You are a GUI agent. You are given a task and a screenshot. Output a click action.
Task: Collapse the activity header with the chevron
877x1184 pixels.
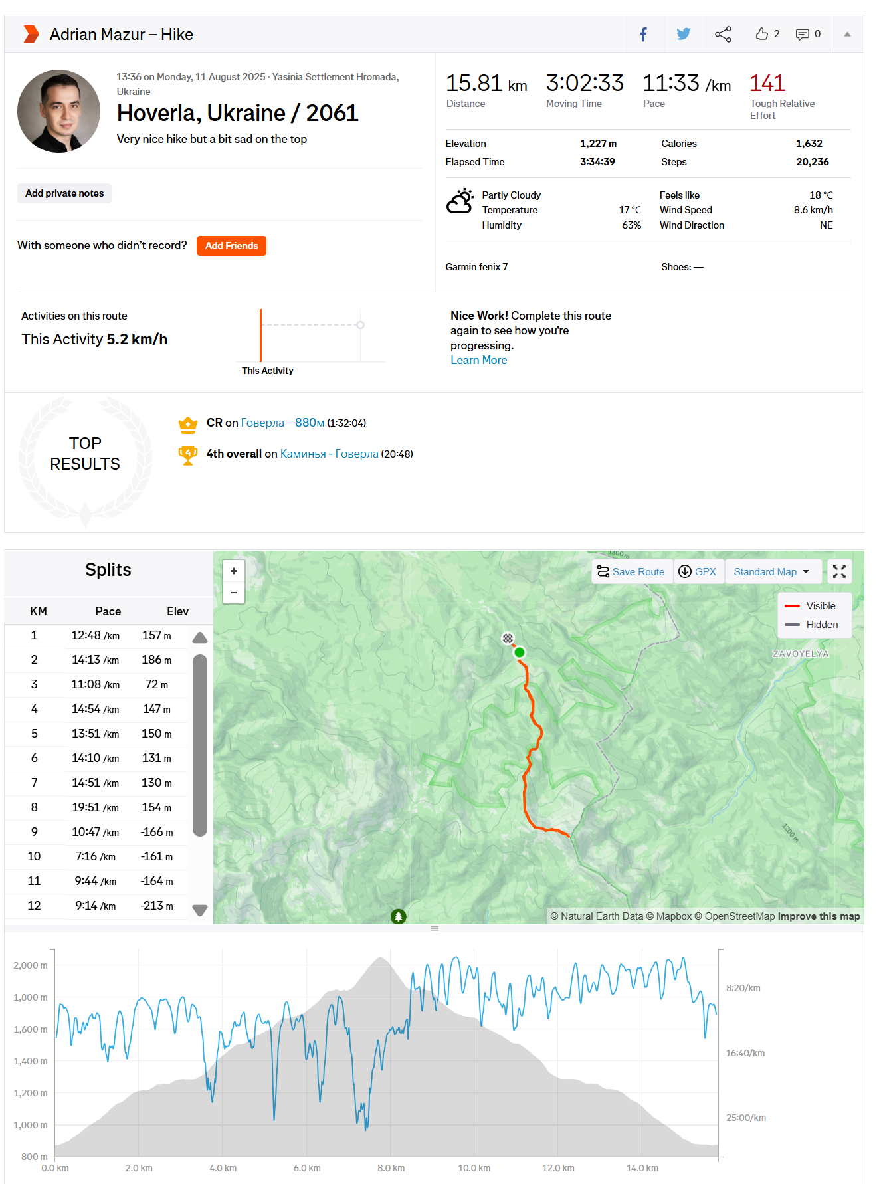click(846, 34)
